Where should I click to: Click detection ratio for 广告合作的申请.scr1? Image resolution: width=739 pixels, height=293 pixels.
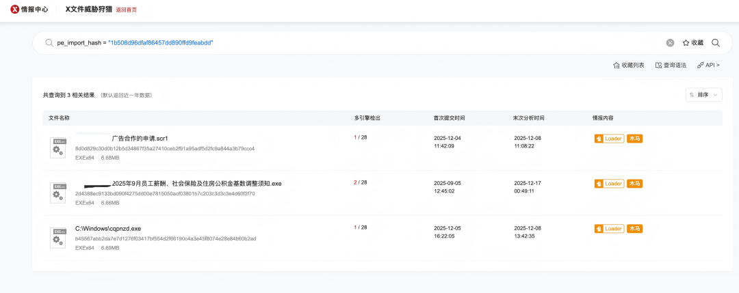pos(360,137)
